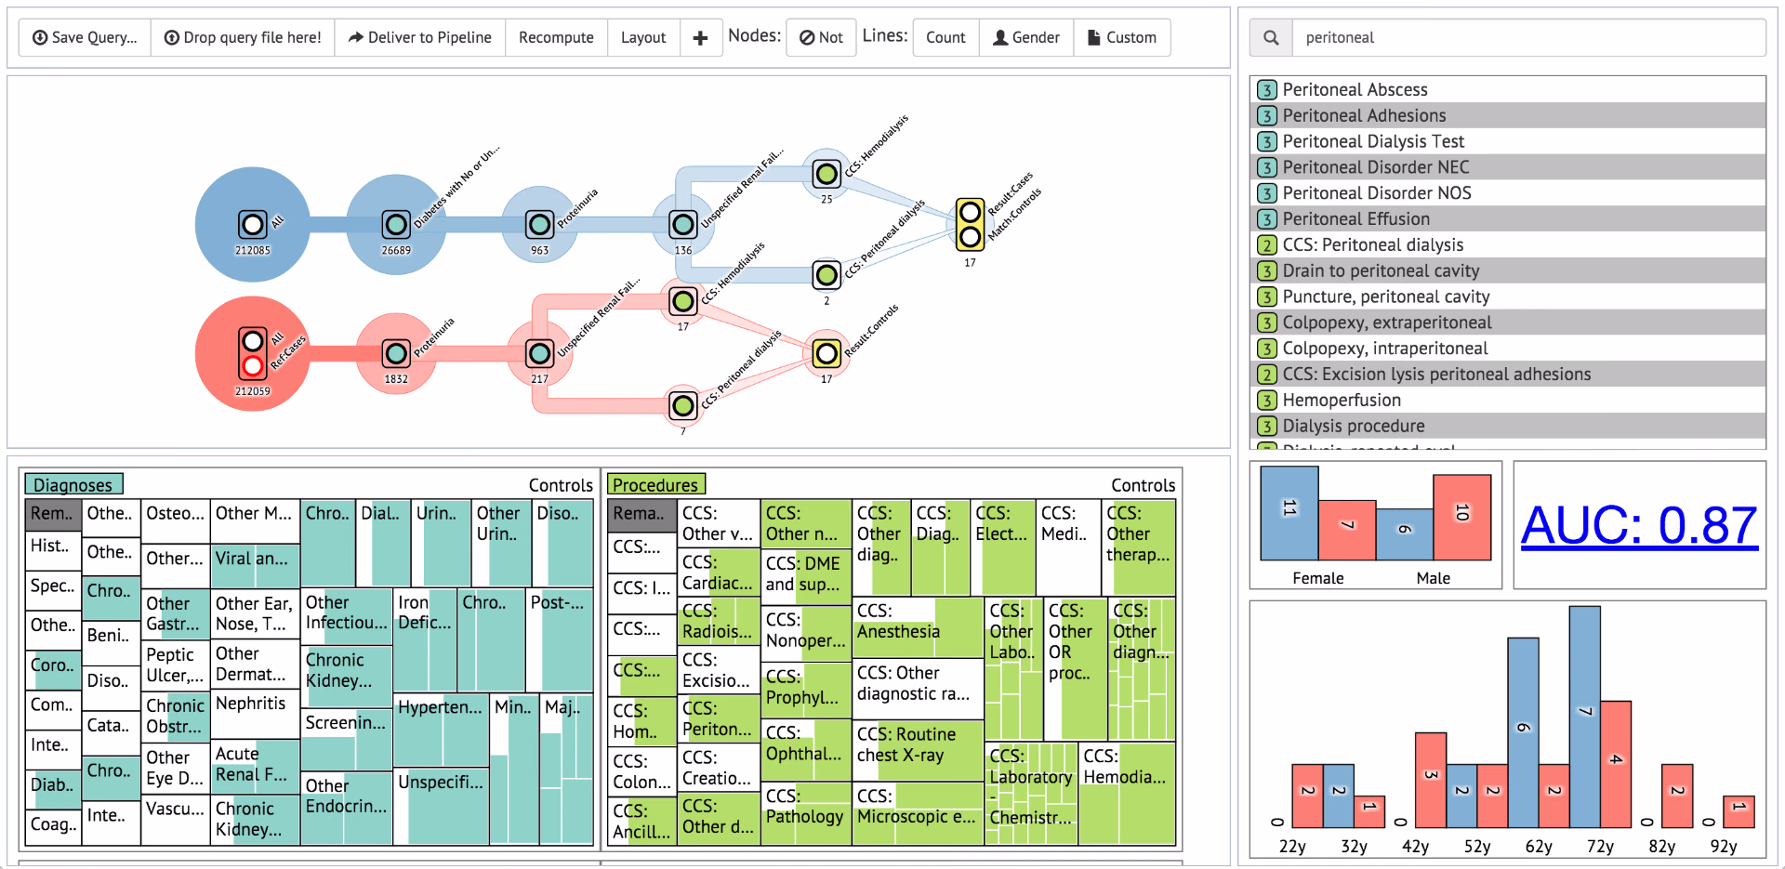Select the 'All' blue node with 212085

tap(252, 224)
